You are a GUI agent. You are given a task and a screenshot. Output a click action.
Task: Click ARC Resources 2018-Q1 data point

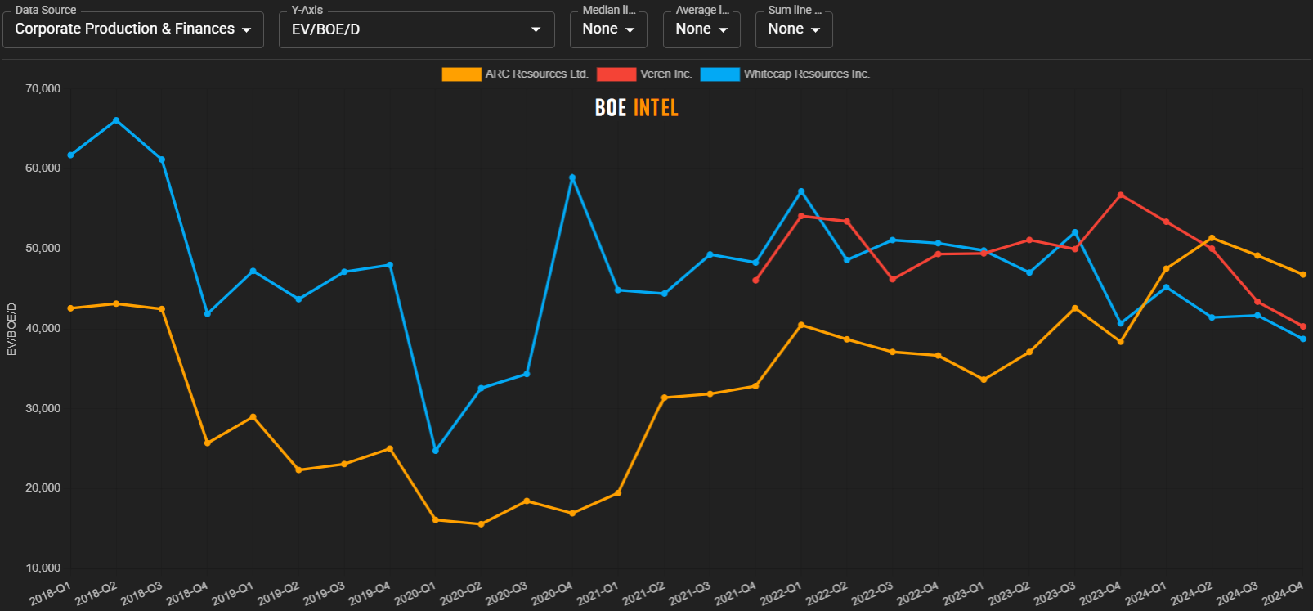tap(70, 308)
